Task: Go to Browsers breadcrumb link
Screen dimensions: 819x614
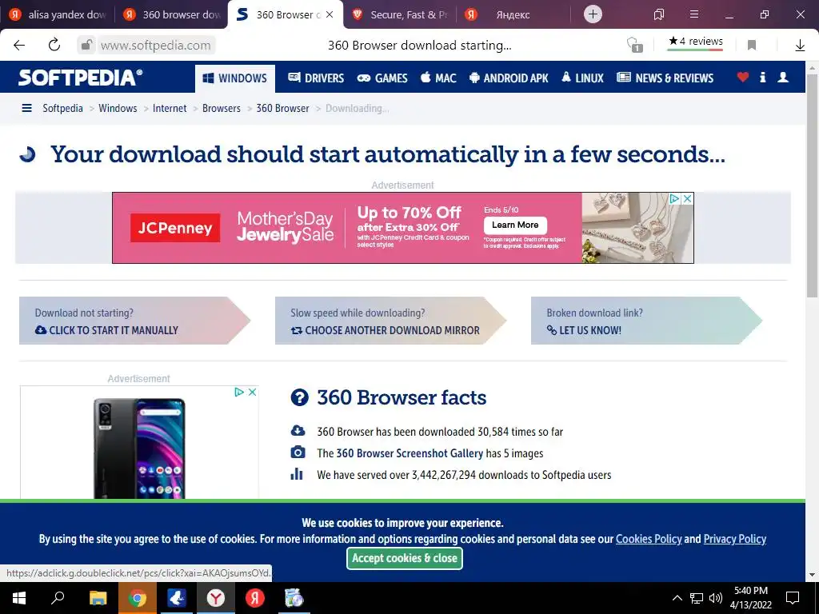Action: [x=221, y=108]
